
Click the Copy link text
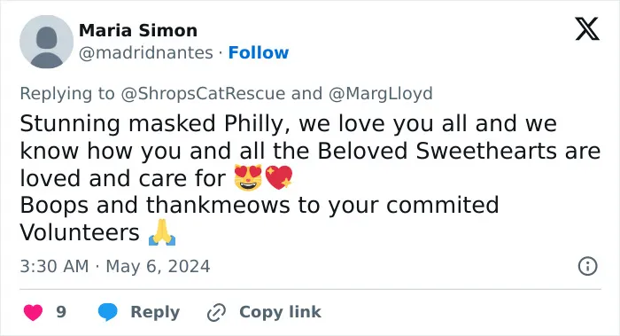point(280,312)
